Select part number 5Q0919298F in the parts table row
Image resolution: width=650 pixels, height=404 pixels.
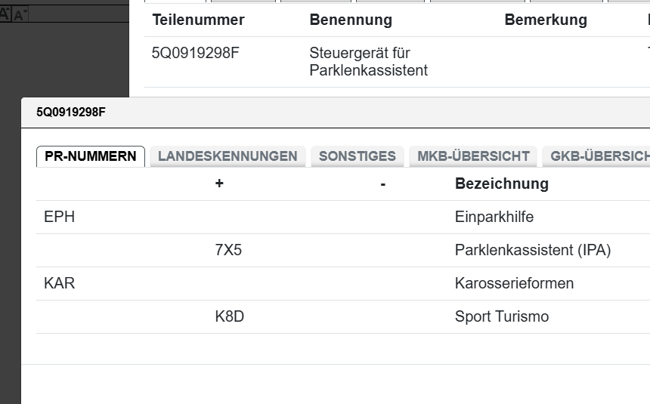pyautogui.click(x=196, y=54)
